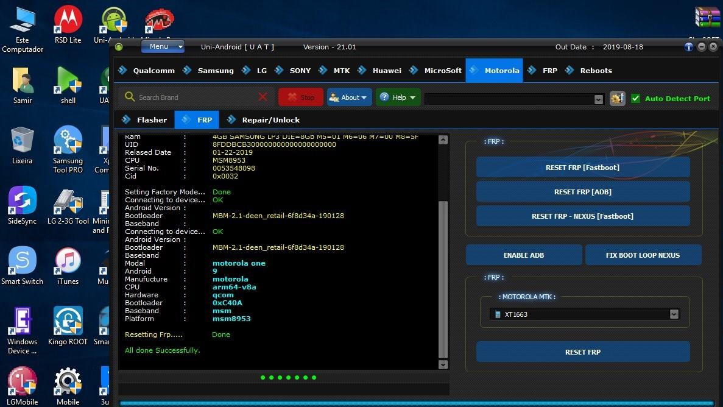Select the FRP sub-tab under Motorola
This screenshot has height=407, width=723.
[x=197, y=120]
